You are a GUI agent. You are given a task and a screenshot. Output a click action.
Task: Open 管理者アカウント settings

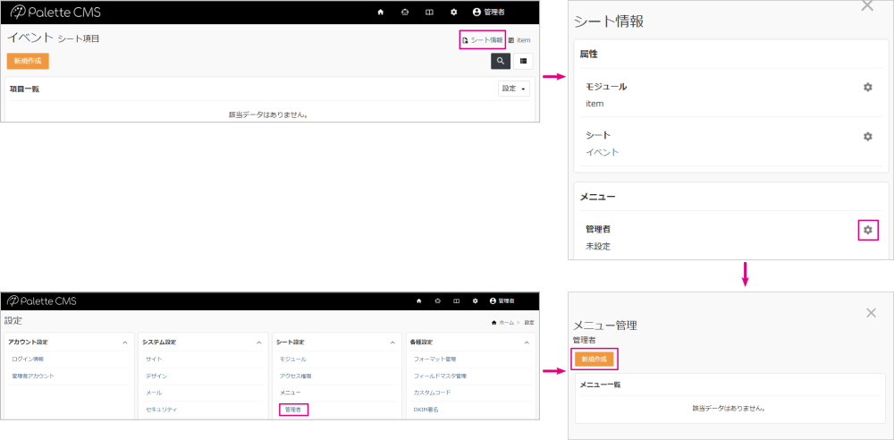click(x=33, y=377)
